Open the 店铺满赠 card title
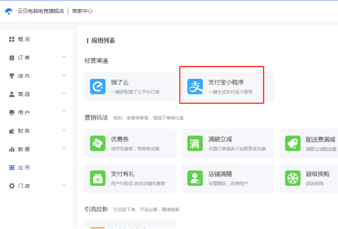The height and width of the screenshot is (229, 338). 220,174
